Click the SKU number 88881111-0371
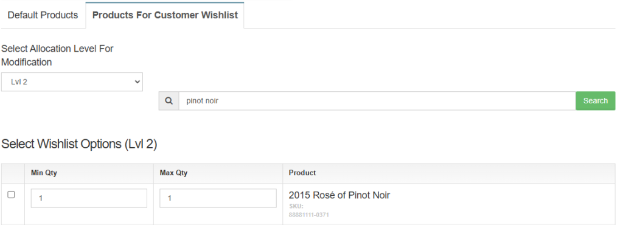The width and height of the screenshot is (623, 225). point(308,215)
